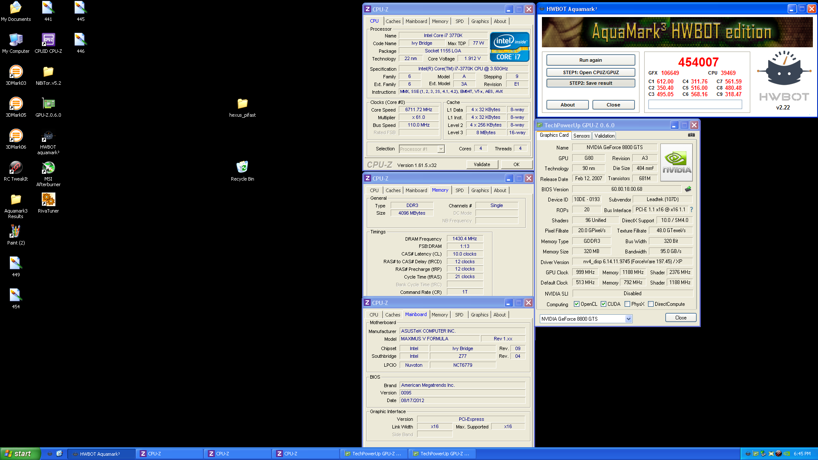Select the 449 image file icon

[x=16, y=267]
